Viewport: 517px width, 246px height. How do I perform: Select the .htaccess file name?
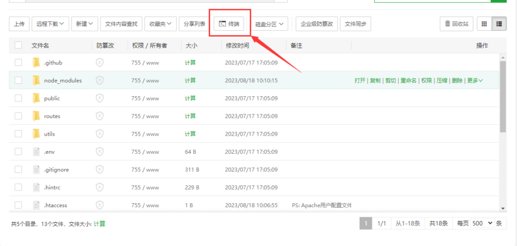[56, 205]
